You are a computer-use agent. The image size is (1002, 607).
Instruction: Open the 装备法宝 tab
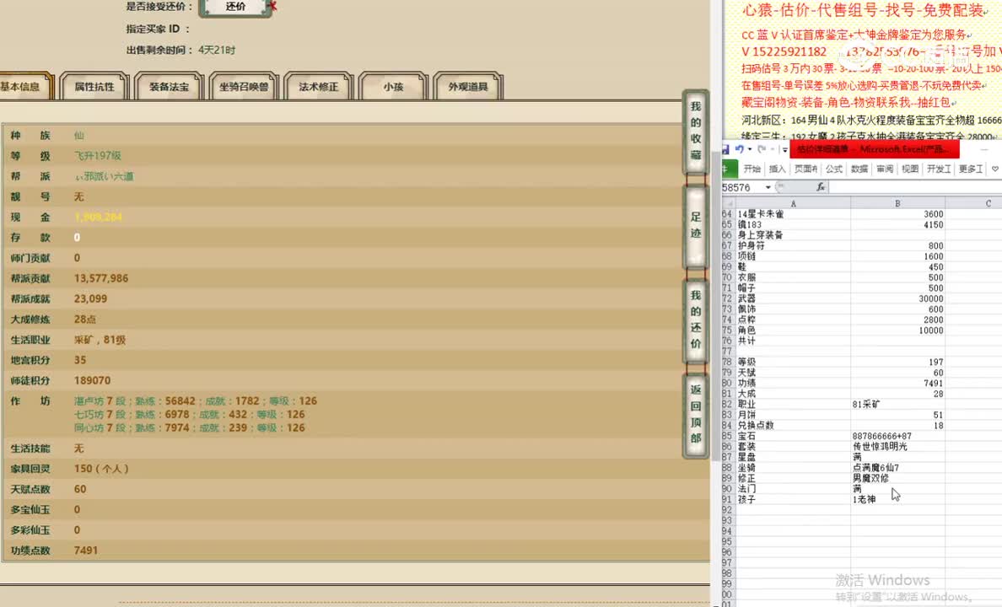170,86
